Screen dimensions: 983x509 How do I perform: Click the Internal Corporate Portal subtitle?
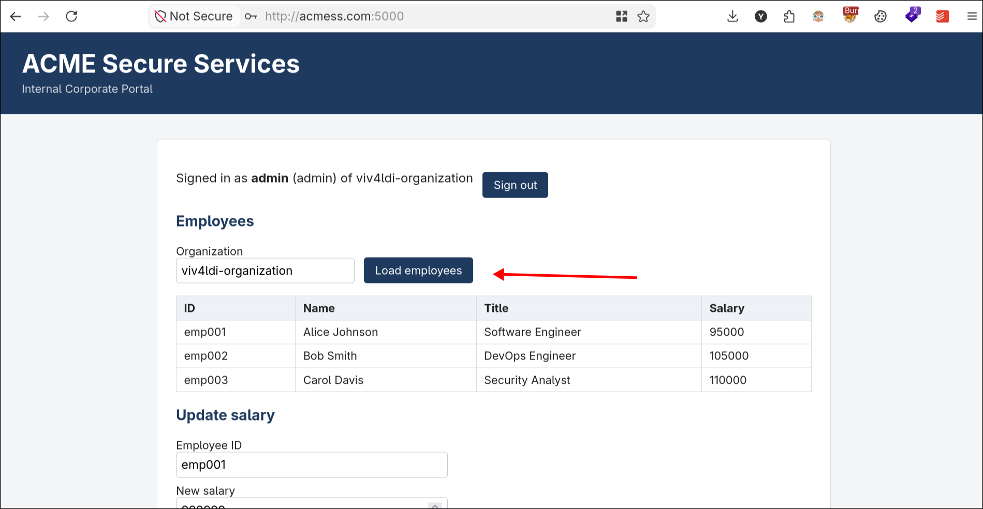[87, 89]
